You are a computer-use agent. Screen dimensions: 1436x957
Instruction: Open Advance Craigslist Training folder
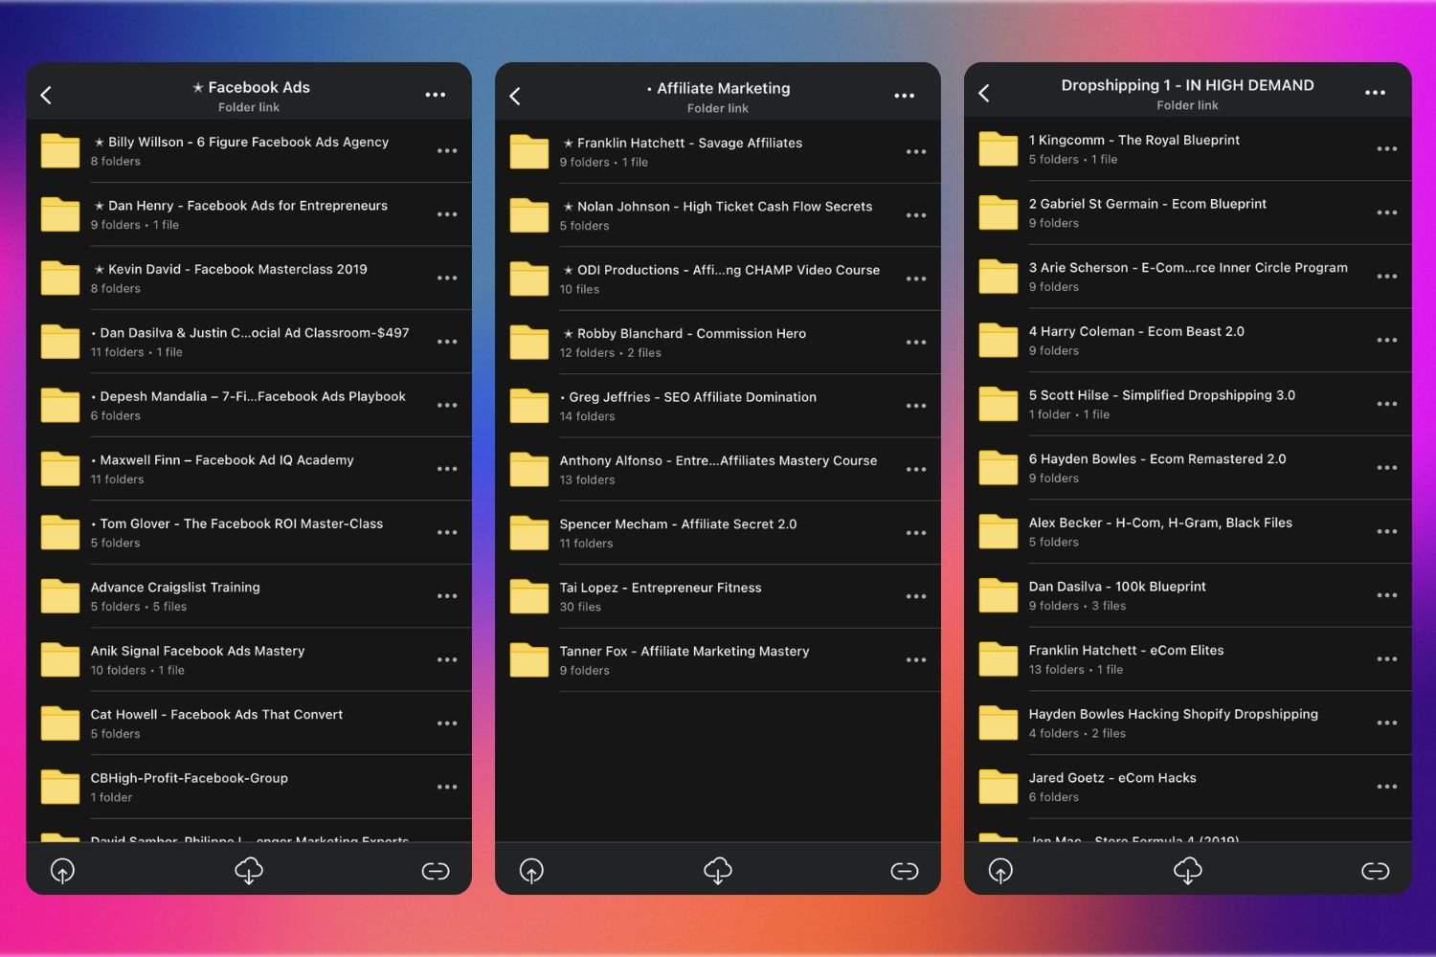coord(249,596)
